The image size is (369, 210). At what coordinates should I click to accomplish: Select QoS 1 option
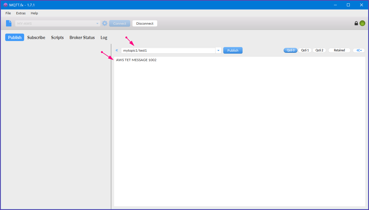[x=305, y=50]
